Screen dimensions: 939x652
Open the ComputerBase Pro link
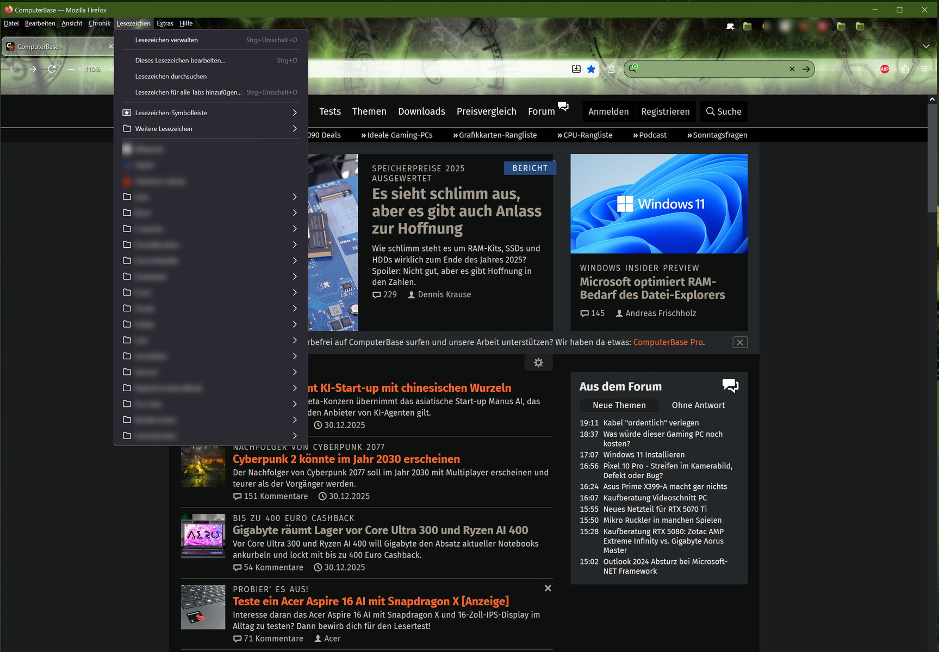[x=668, y=342]
